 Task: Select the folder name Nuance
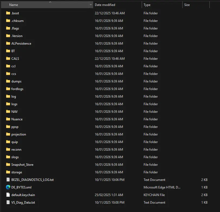(17, 119)
